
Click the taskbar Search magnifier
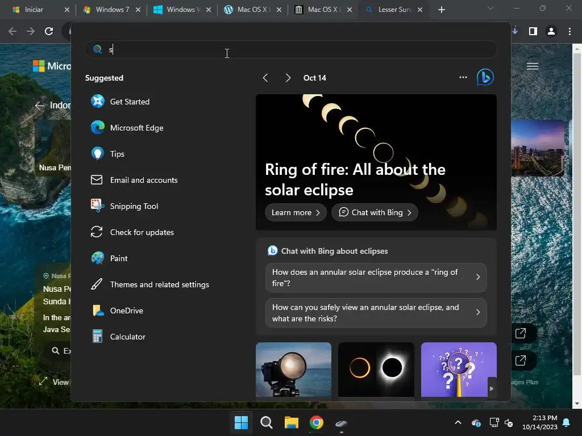click(266, 422)
